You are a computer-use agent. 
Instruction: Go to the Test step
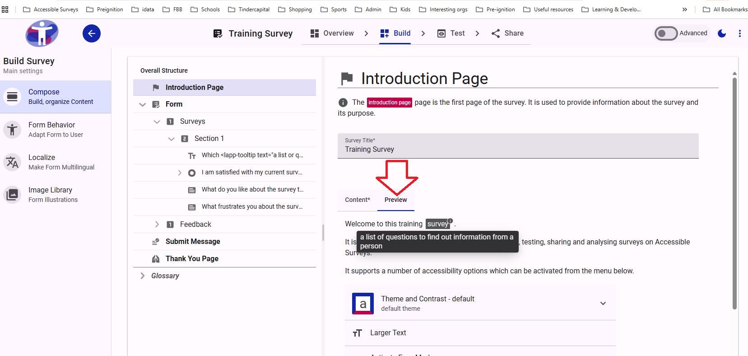point(451,33)
